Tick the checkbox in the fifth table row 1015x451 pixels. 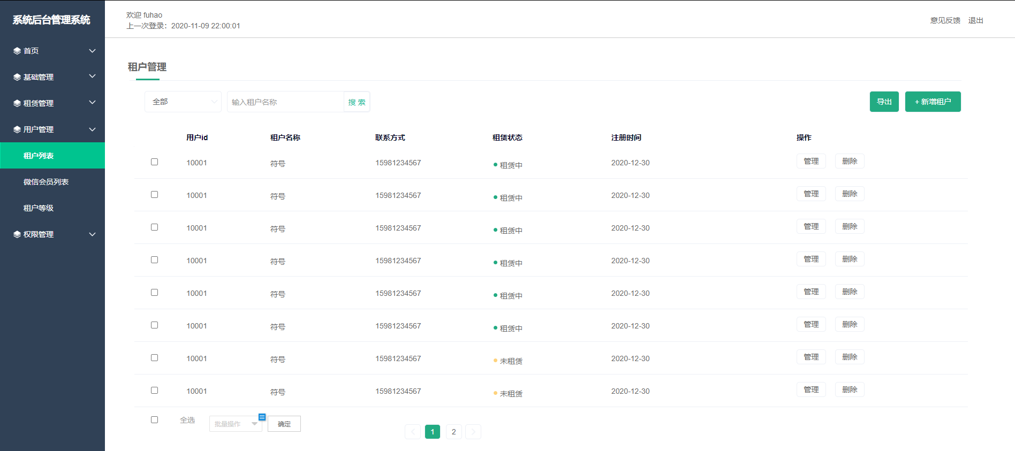(154, 292)
